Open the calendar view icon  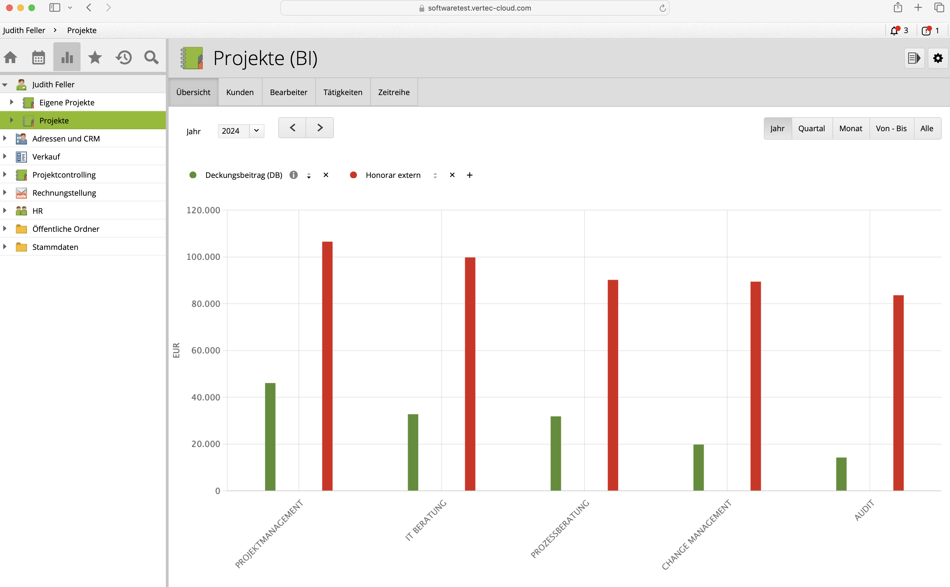click(38, 58)
